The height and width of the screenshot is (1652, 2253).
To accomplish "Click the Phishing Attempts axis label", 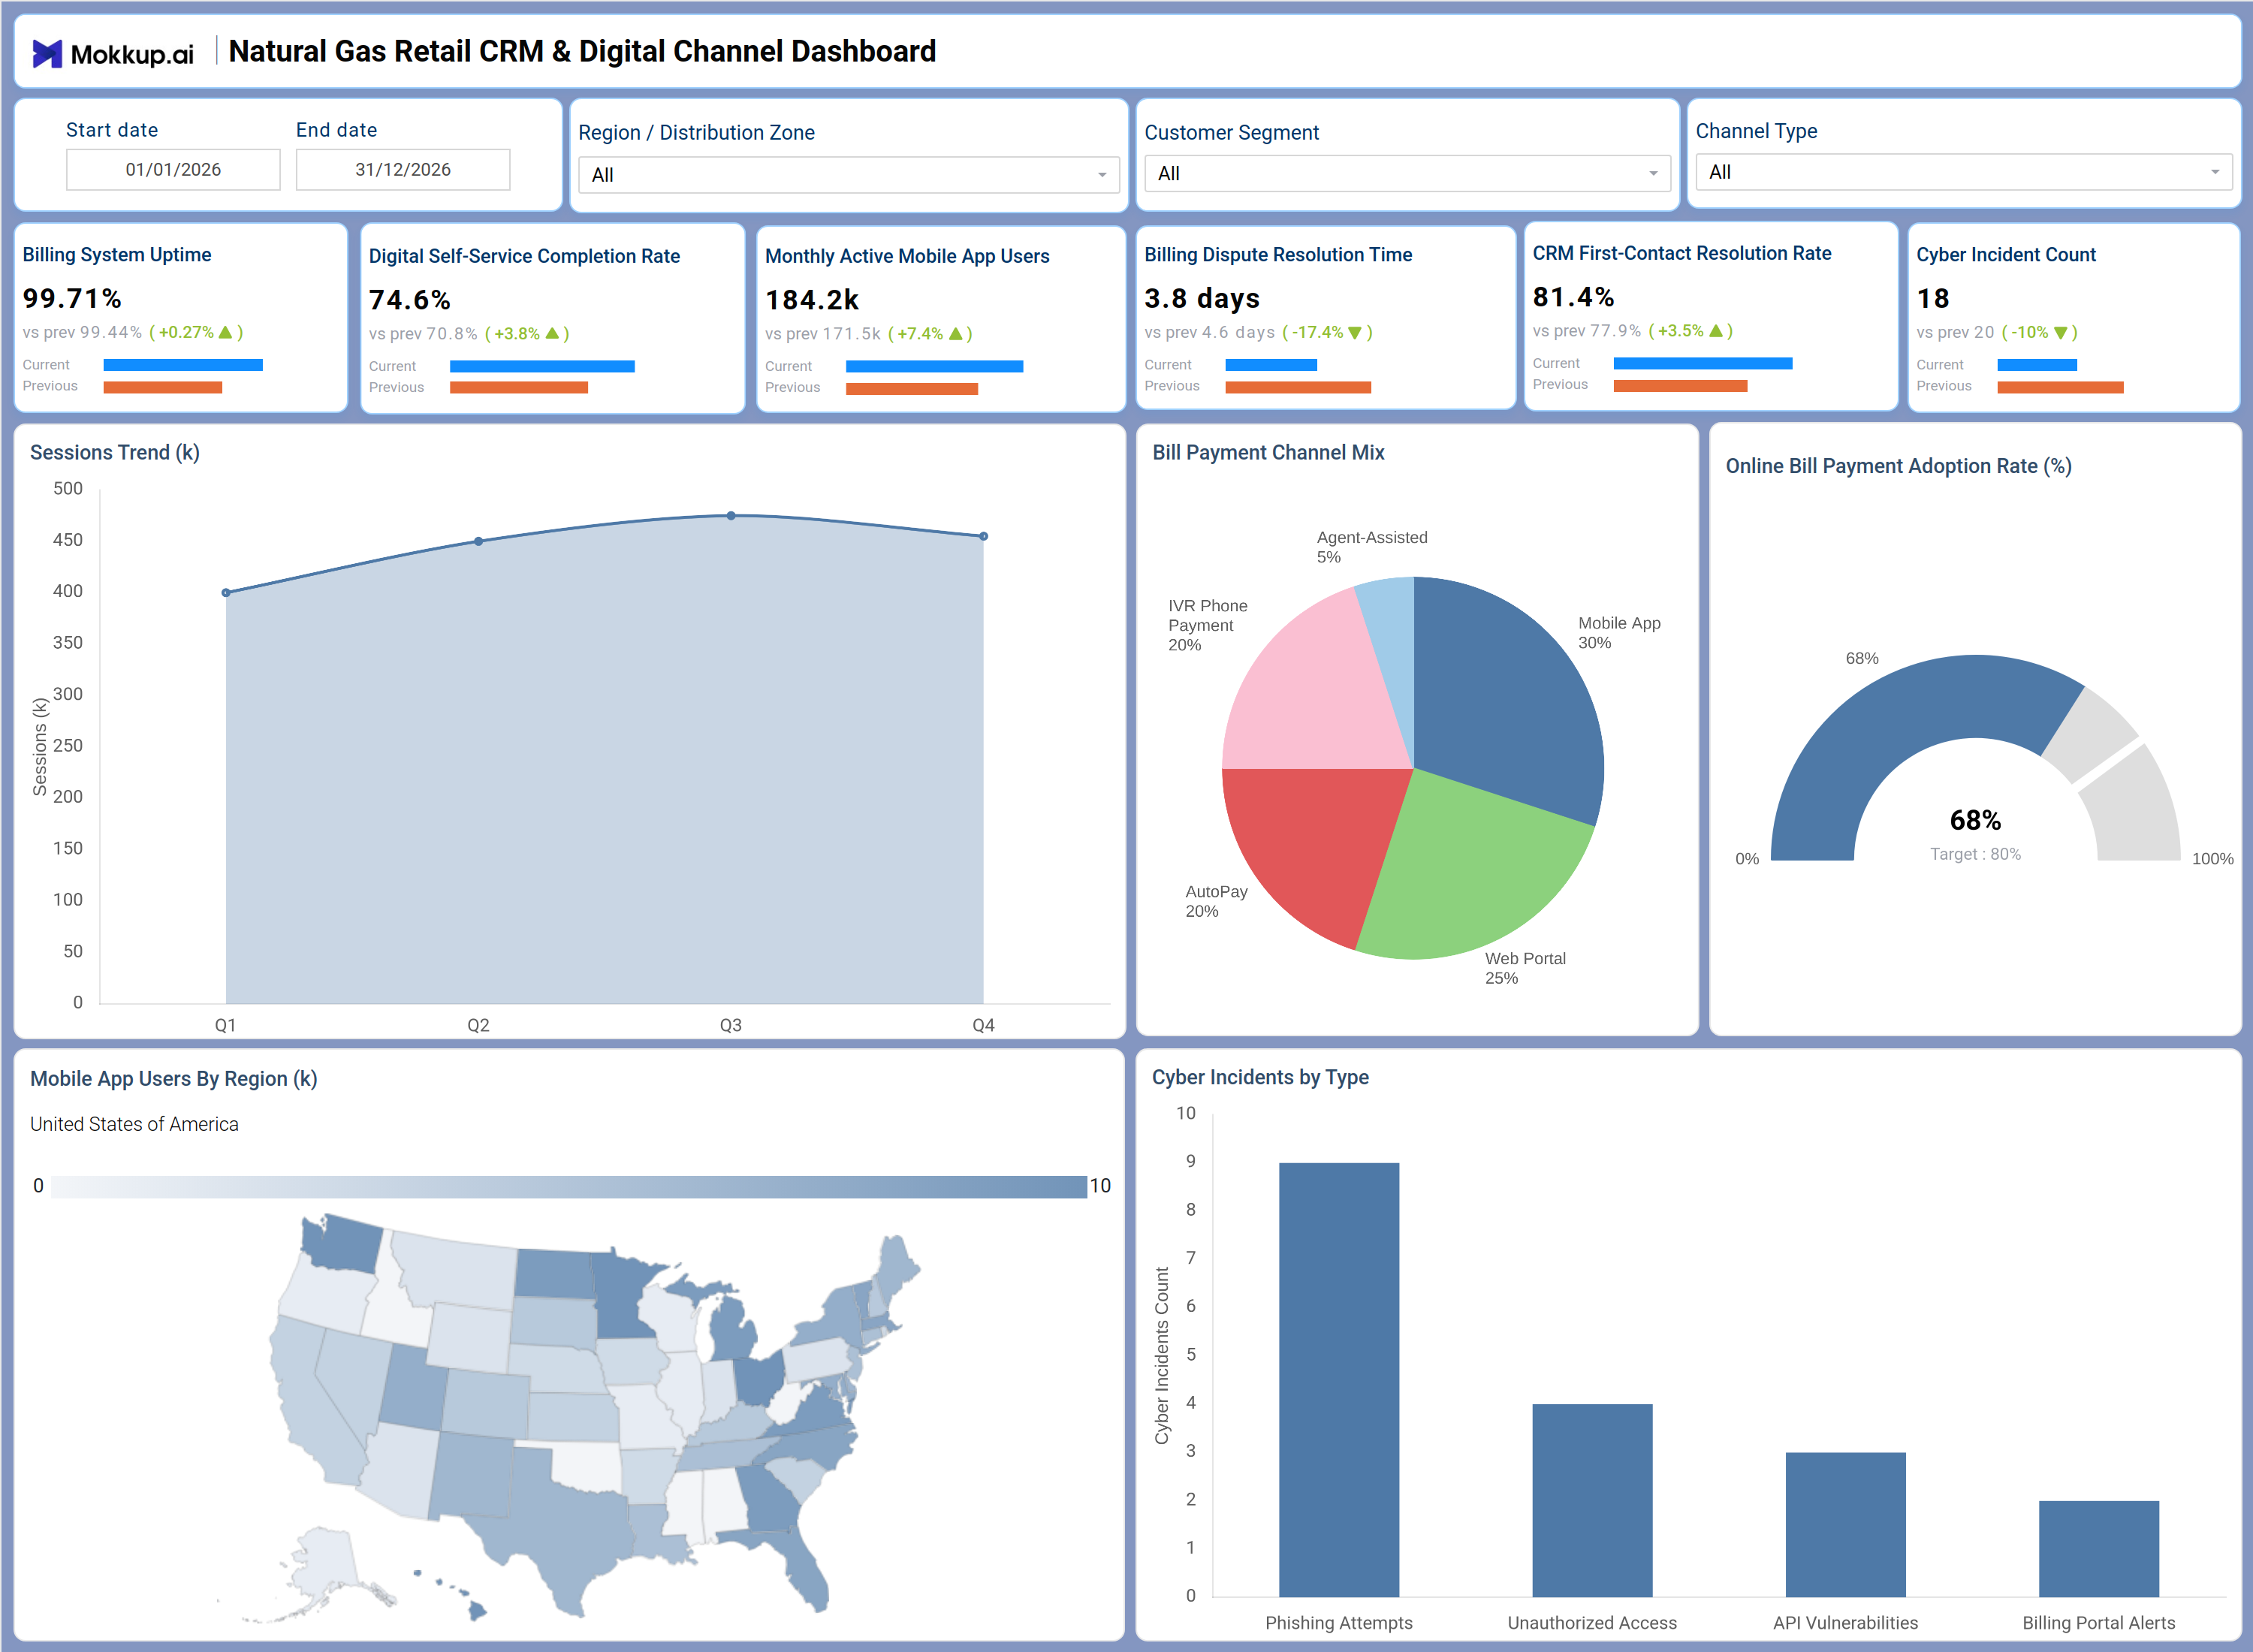I will click(x=1339, y=1623).
